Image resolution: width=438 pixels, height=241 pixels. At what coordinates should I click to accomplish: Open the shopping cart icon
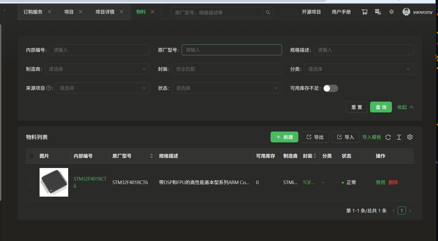(x=364, y=12)
